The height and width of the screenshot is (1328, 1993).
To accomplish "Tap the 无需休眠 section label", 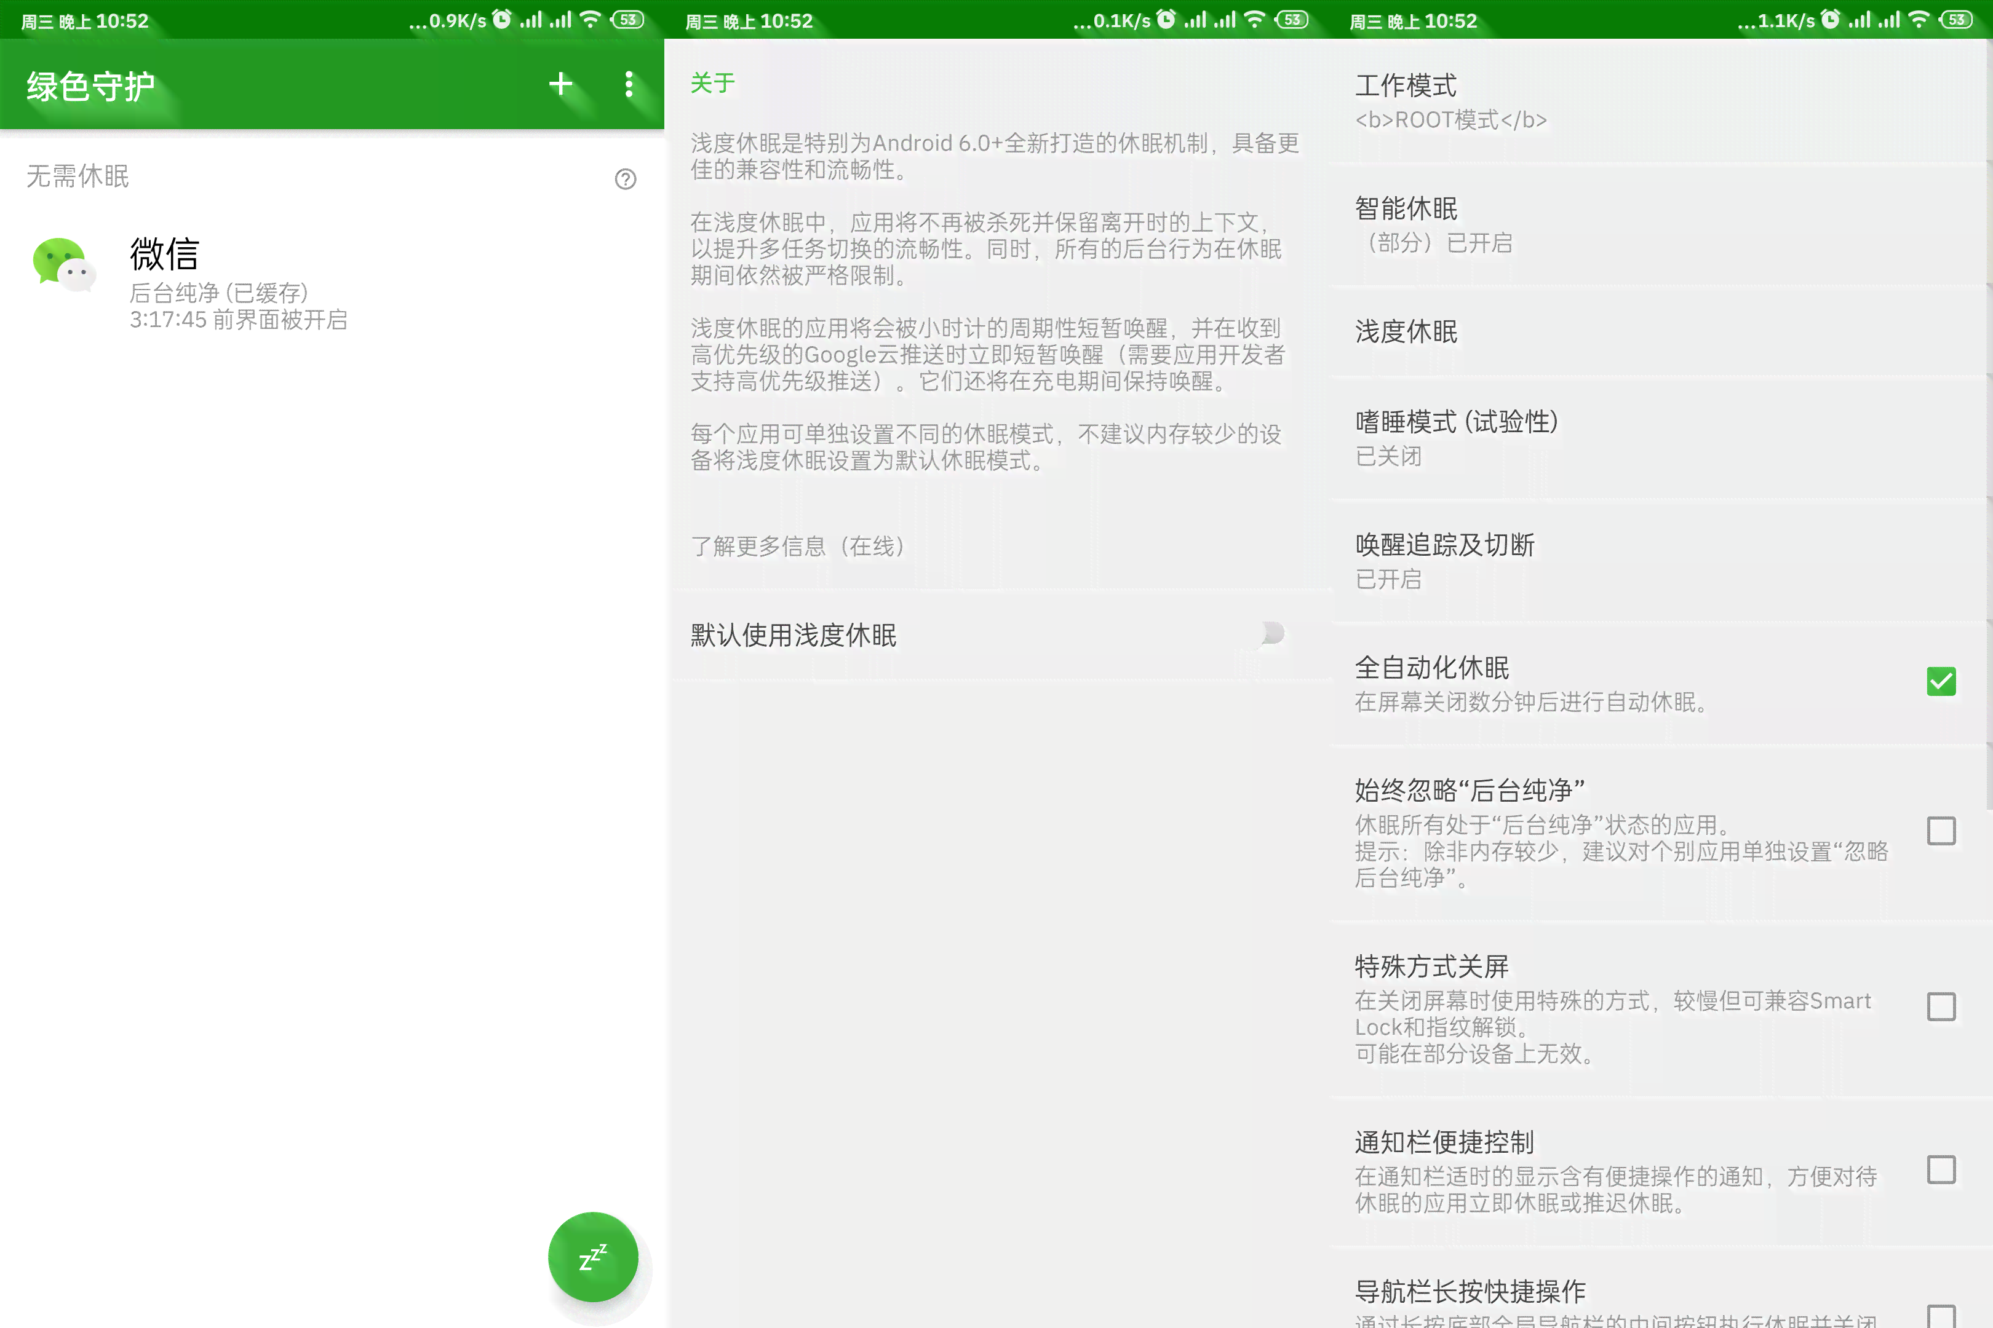I will [78, 176].
